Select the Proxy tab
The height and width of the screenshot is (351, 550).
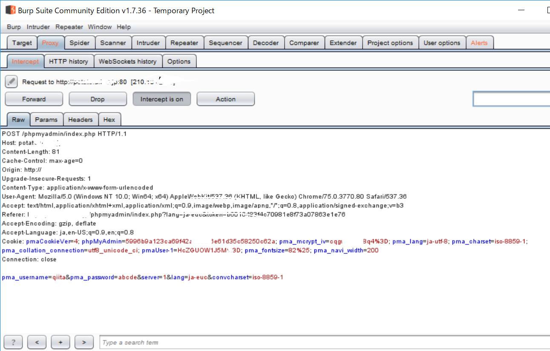(50, 43)
